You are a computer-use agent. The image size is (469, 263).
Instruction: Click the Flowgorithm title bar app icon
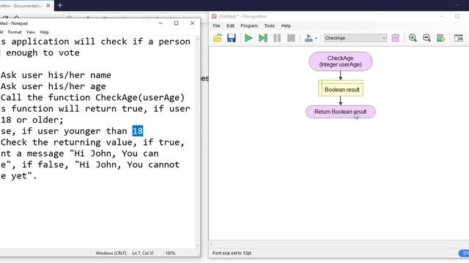click(214, 16)
